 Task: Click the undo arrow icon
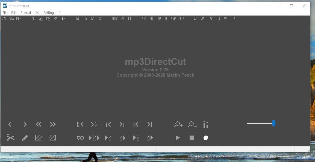[x=56, y=19]
